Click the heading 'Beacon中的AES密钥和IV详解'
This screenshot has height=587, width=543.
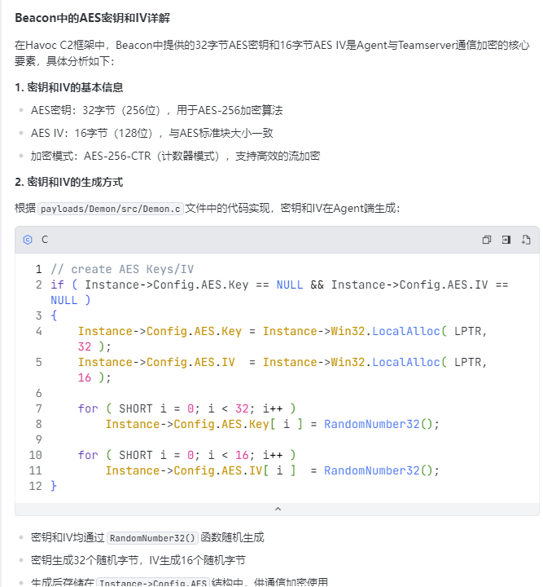coord(93,18)
